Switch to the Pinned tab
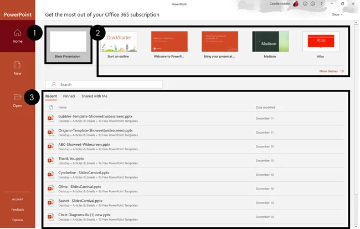Image resolution: width=360 pixels, height=229 pixels. (x=69, y=96)
